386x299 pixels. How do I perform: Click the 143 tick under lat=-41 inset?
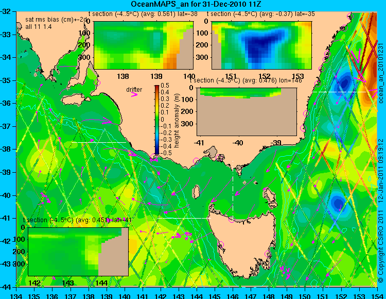(68, 283)
